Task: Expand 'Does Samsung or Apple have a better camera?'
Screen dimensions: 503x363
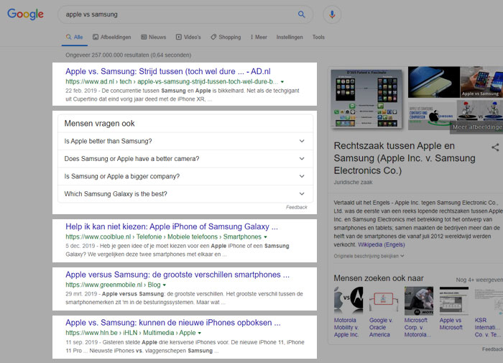Action: [185, 159]
